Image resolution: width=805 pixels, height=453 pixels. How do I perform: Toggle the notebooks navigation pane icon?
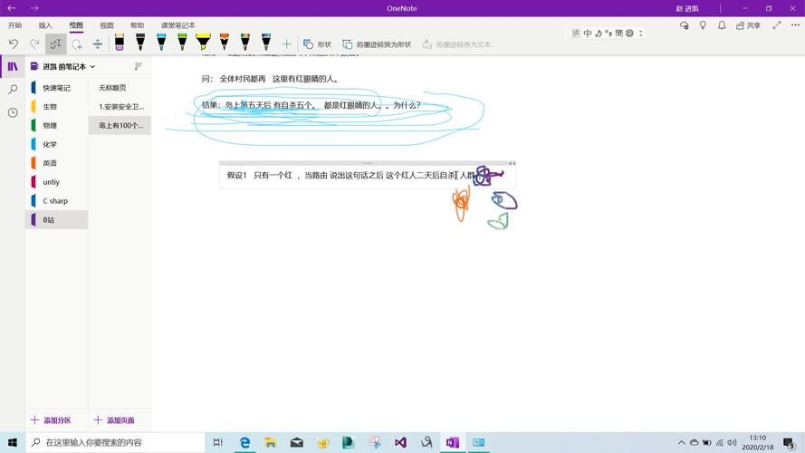(x=13, y=66)
